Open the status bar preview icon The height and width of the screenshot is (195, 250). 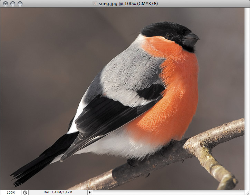[25, 193]
